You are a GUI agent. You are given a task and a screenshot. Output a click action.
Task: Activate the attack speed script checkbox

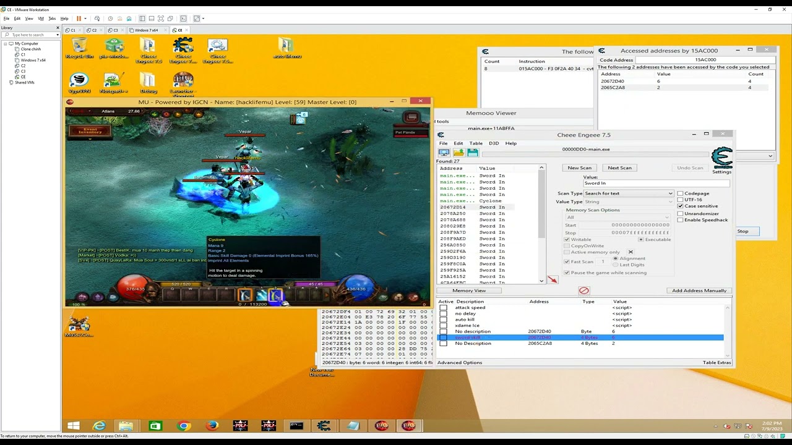(443, 308)
